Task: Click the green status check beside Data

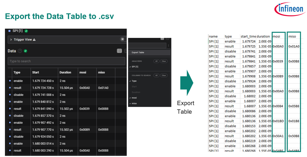Action: click(26, 51)
